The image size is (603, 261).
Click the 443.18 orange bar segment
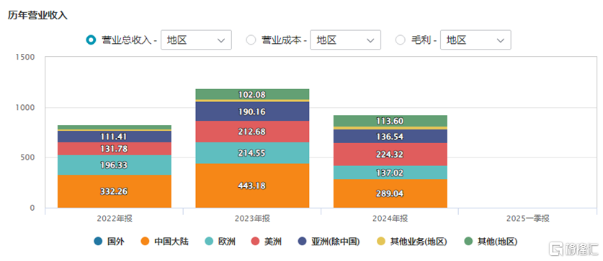(x=252, y=186)
